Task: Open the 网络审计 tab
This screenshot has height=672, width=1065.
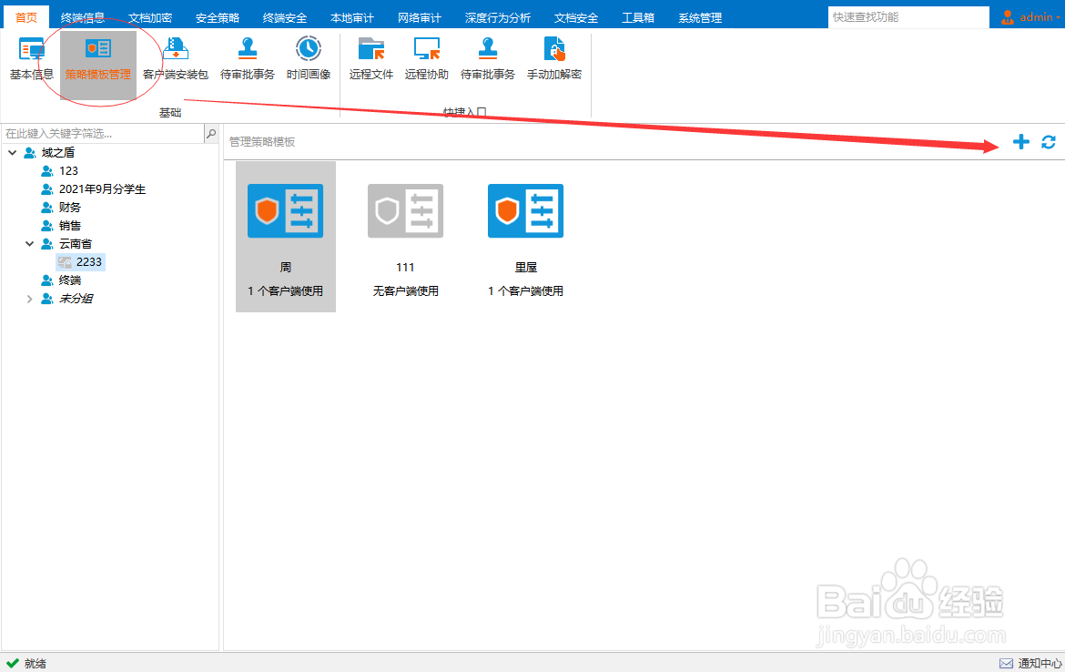Action: tap(419, 17)
